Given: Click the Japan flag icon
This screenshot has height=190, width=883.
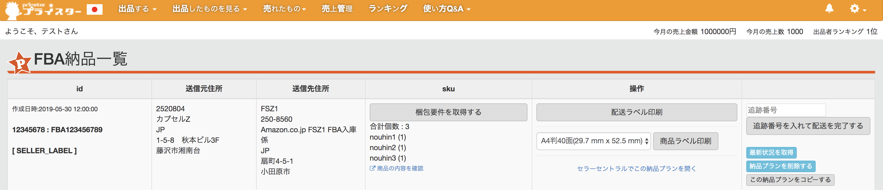Looking at the screenshot, I should point(95,10).
